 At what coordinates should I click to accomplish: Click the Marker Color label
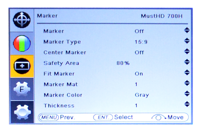point(63,95)
